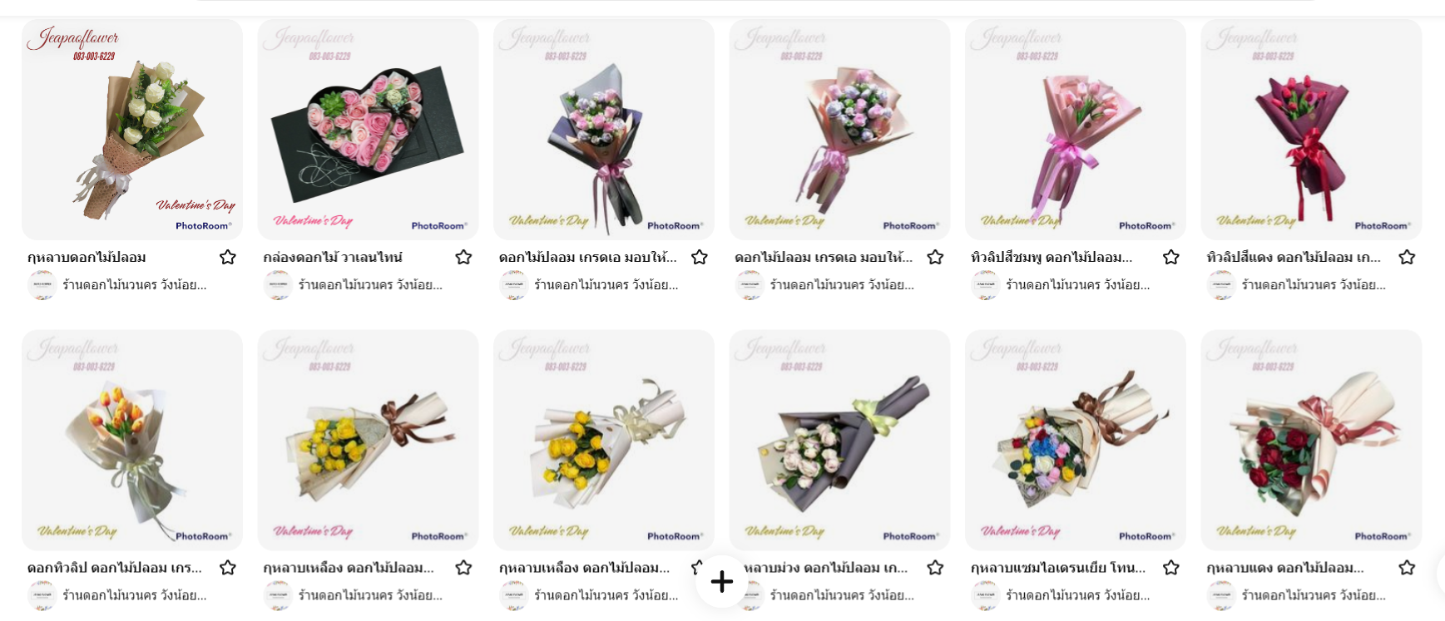Open กุหลาบแดง ดอกไม้ปลอม title link
1445x621 pixels.
1285,568
